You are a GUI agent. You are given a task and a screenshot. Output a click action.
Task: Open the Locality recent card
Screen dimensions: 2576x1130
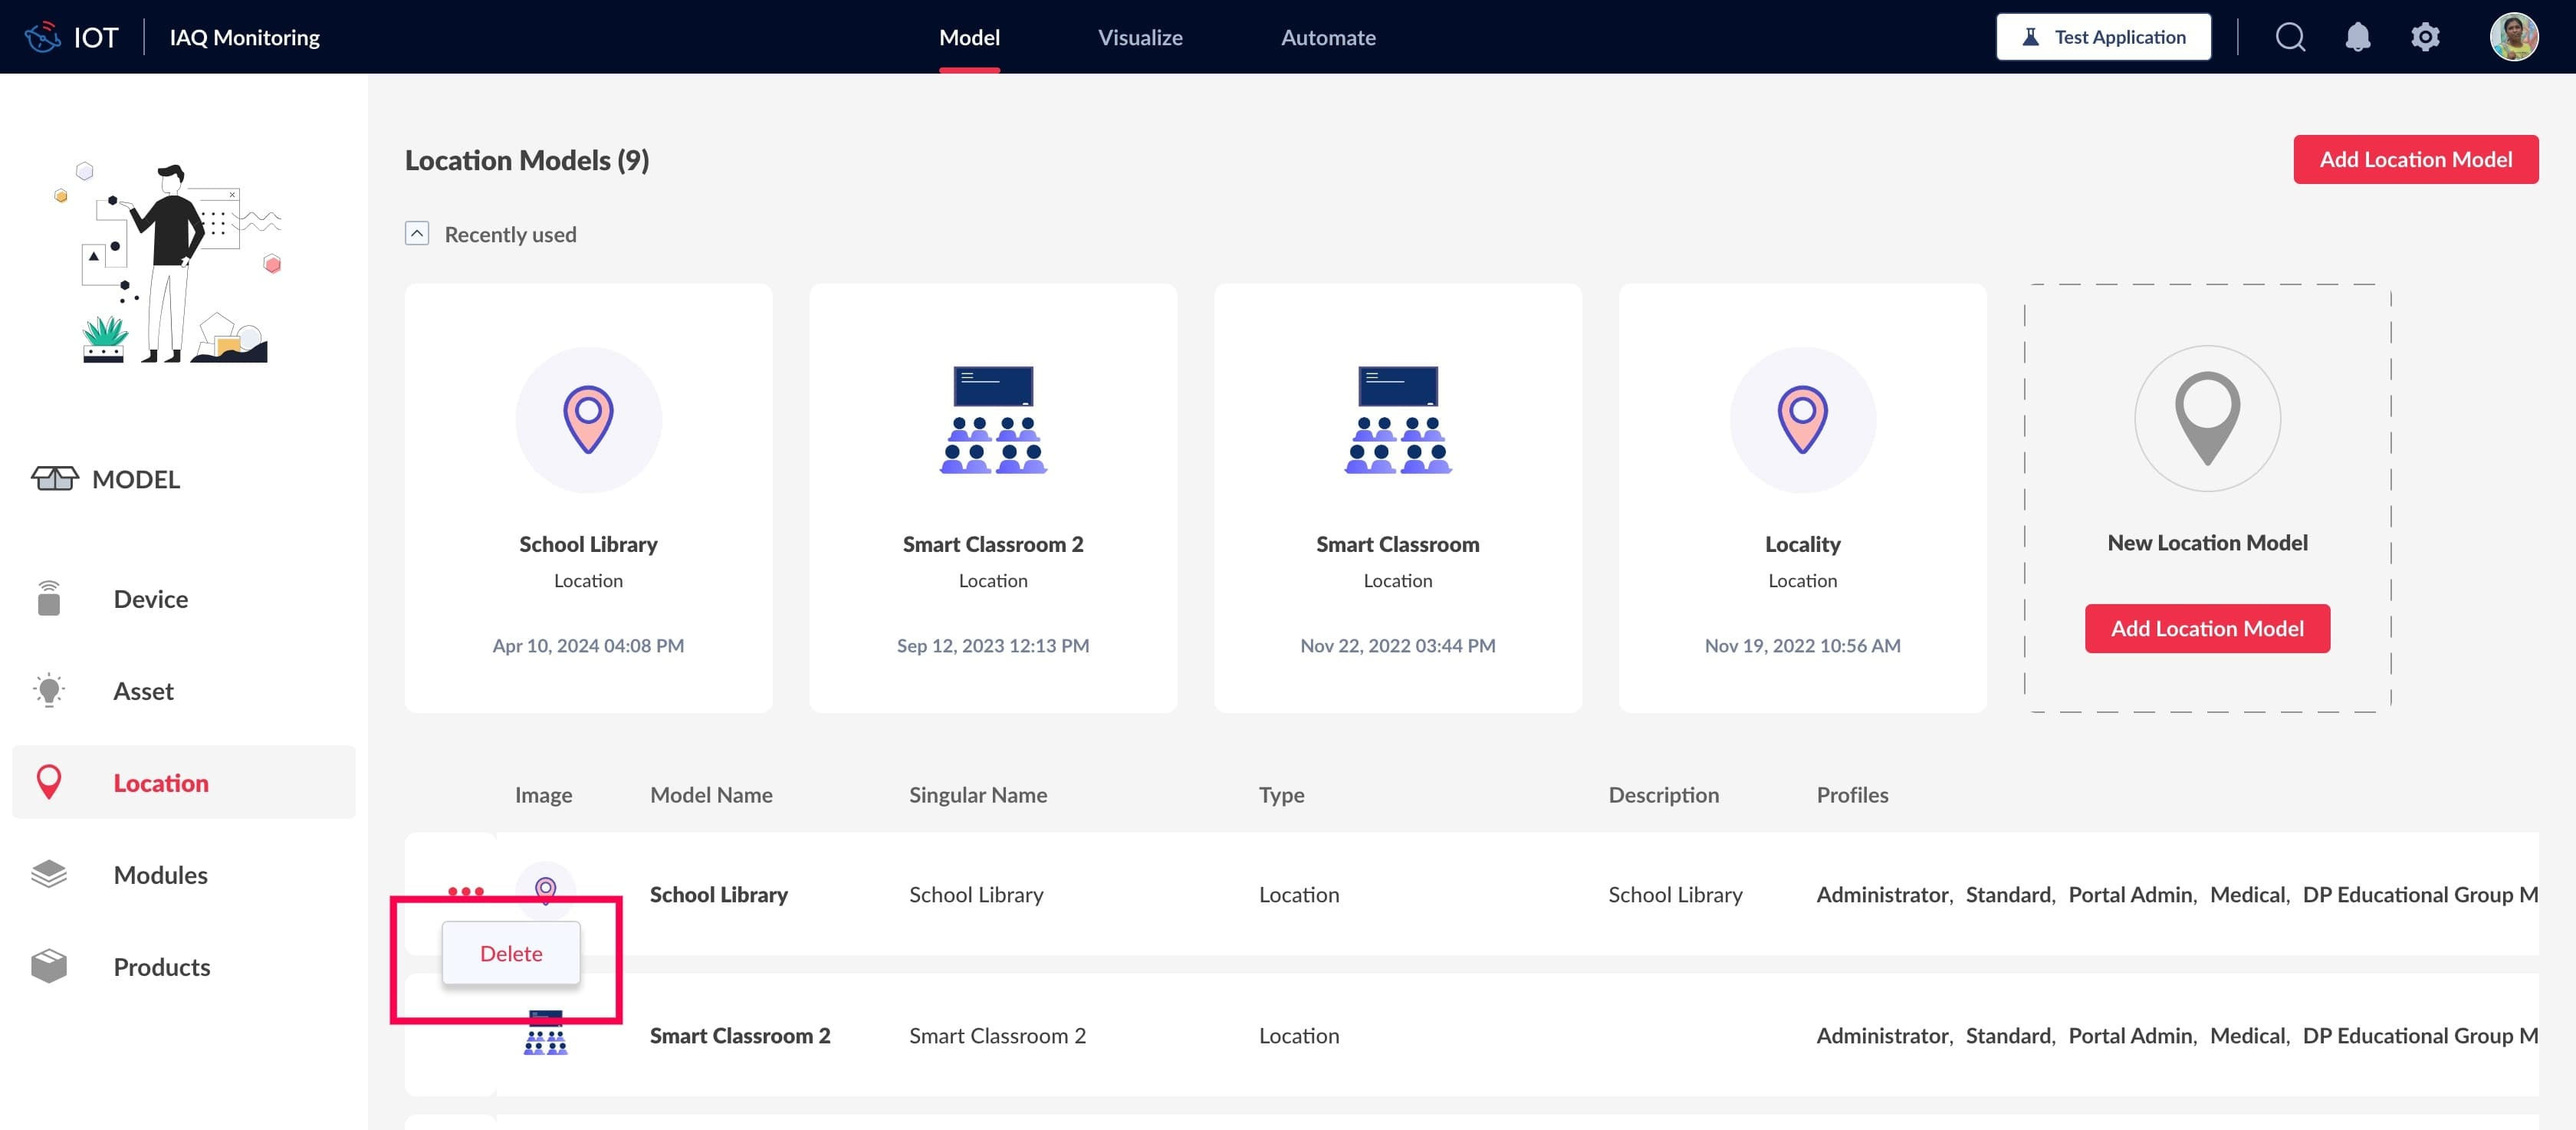coord(1802,497)
